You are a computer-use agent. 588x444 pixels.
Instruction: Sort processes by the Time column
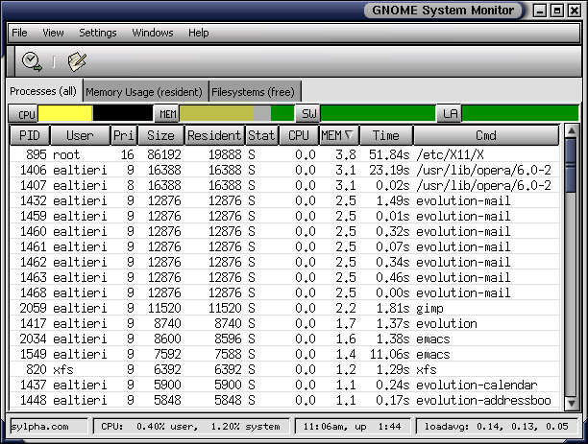coord(385,136)
